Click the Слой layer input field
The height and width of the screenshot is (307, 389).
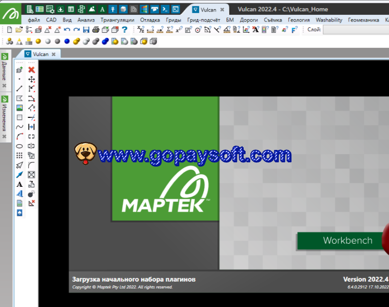point(356,30)
